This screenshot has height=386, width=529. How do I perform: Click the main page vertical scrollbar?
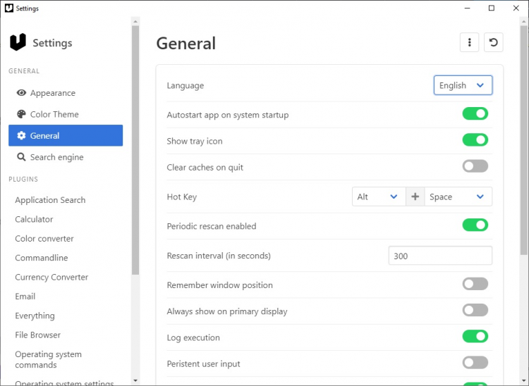pos(523,141)
